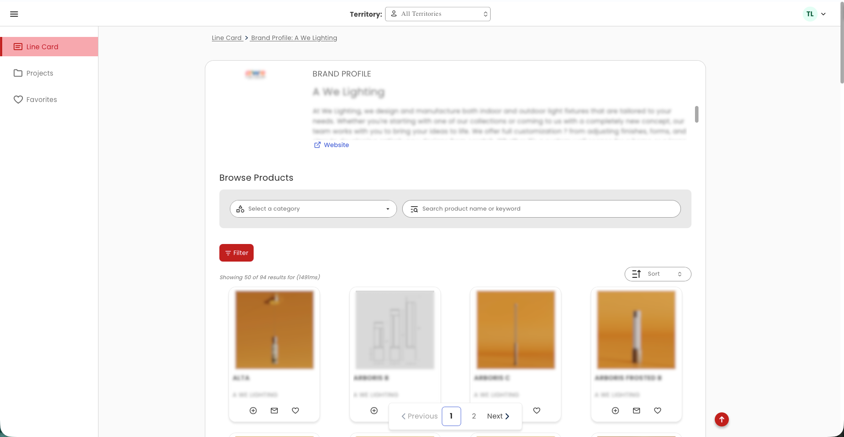Click envelope icon on ARBORIS FROSTED B card

click(637, 411)
